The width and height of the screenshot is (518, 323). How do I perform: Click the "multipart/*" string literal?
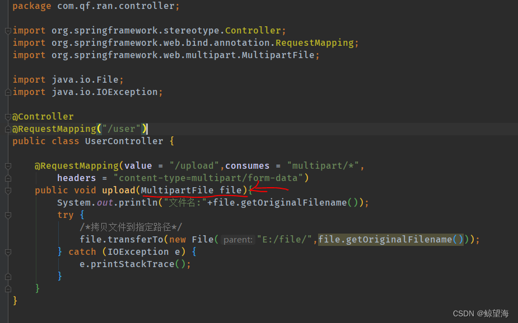(x=323, y=165)
